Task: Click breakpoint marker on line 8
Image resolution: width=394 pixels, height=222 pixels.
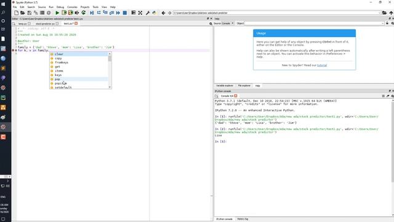Action: click(x=13, y=51)
